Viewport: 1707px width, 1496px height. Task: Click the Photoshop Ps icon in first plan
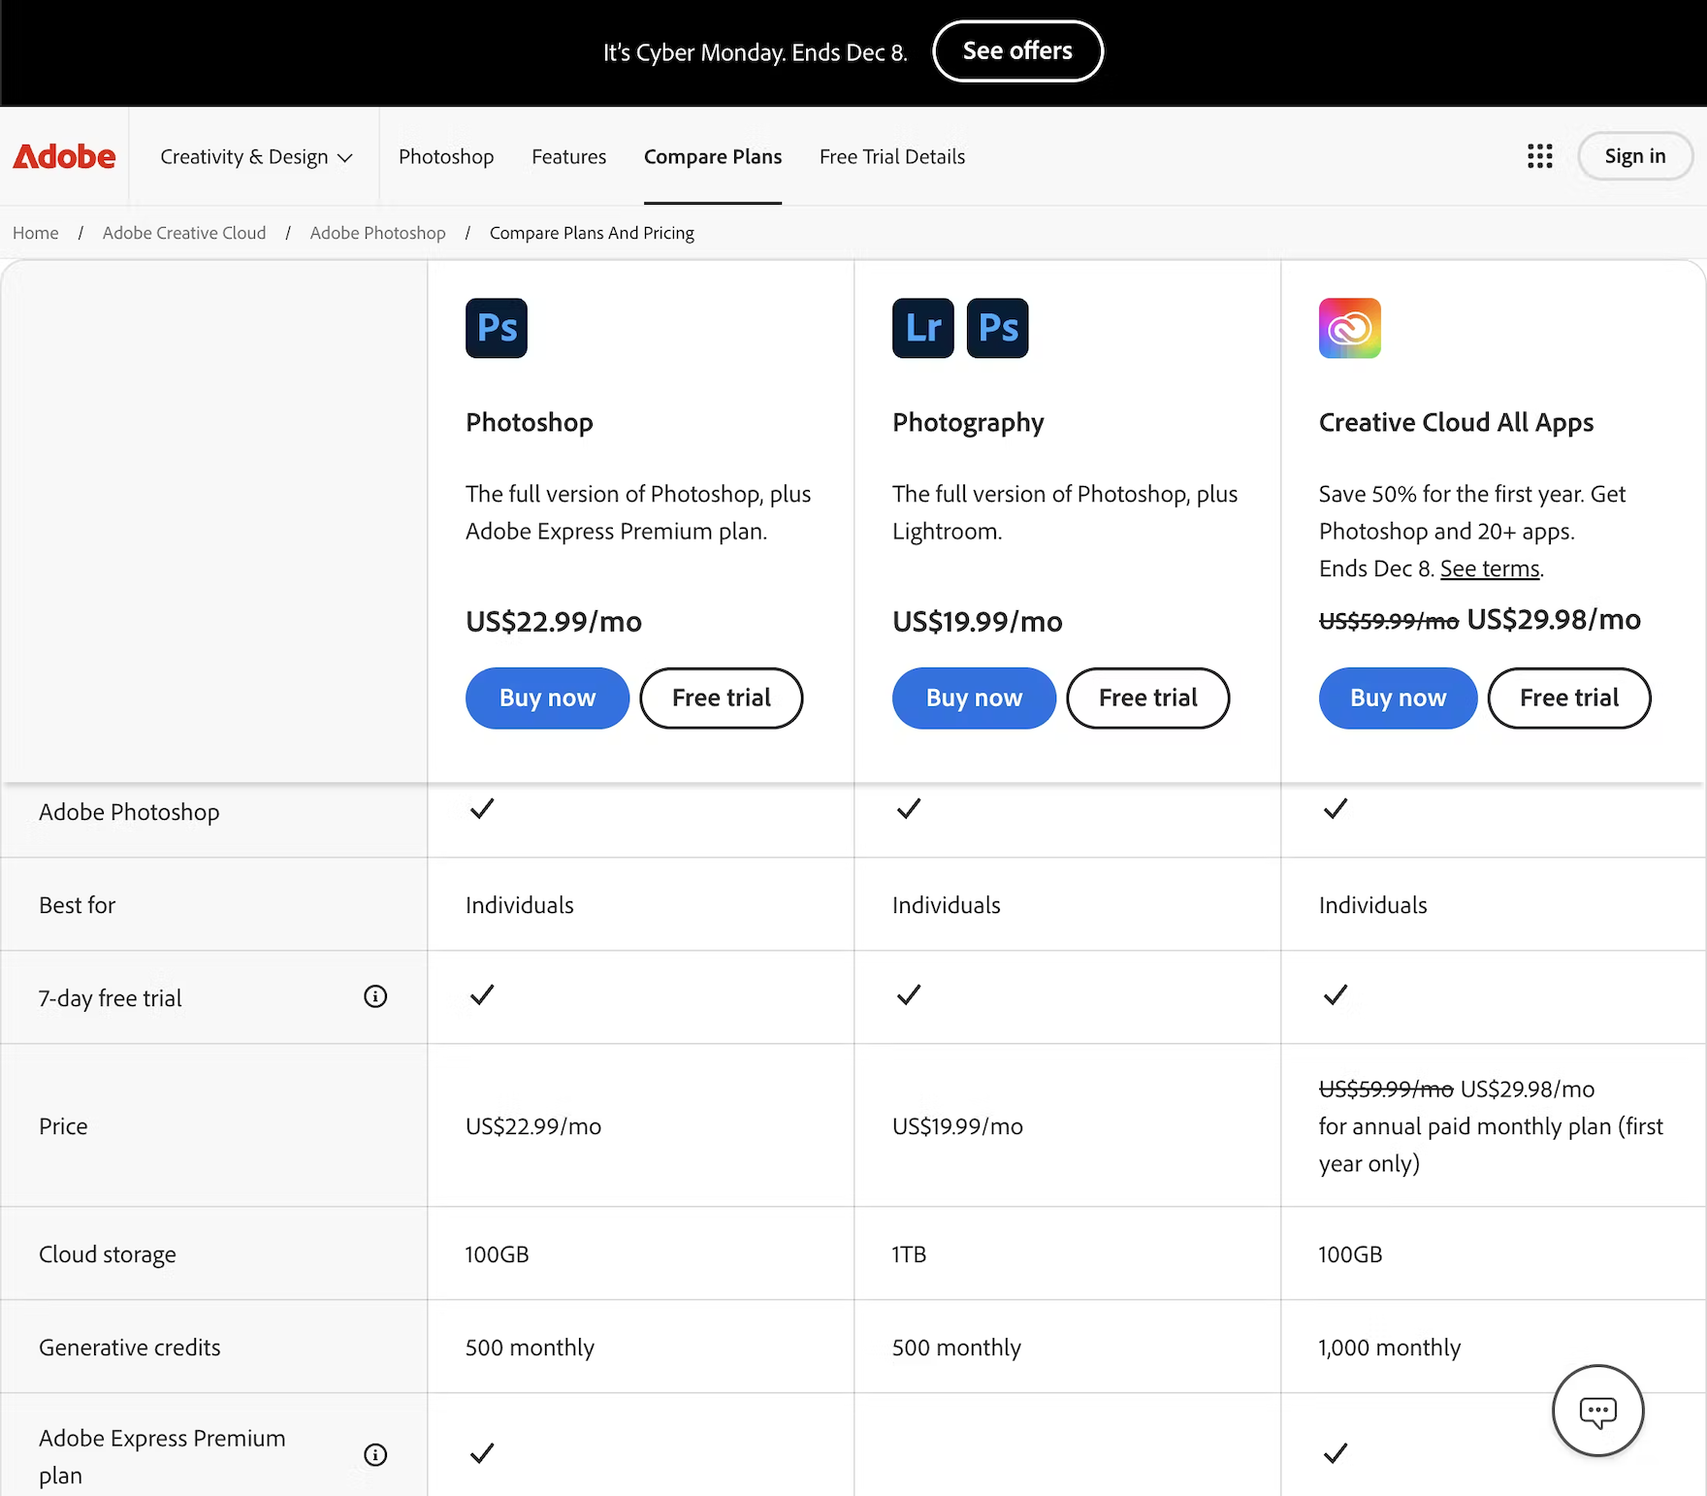coord(496,328)
